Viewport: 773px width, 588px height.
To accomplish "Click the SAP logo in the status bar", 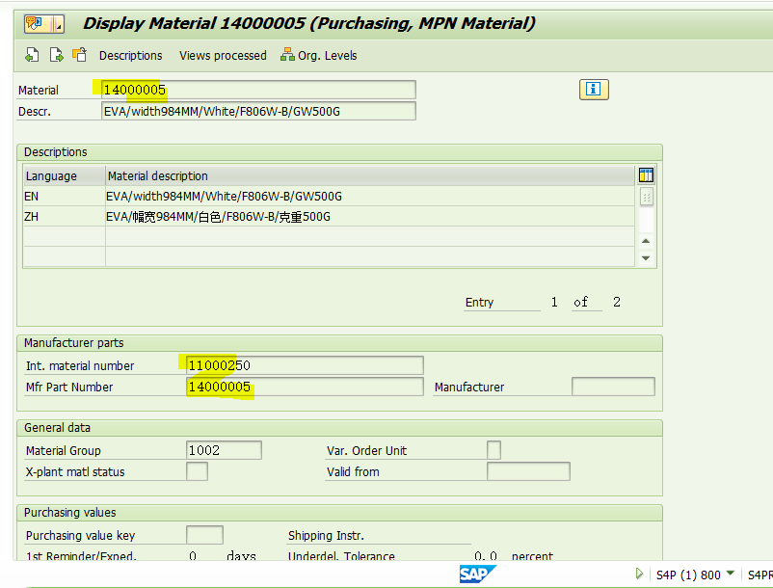I will coord(479,574).
